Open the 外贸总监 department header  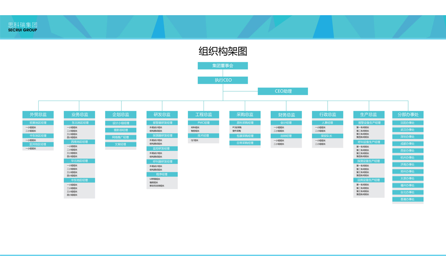tap(38, 115)
